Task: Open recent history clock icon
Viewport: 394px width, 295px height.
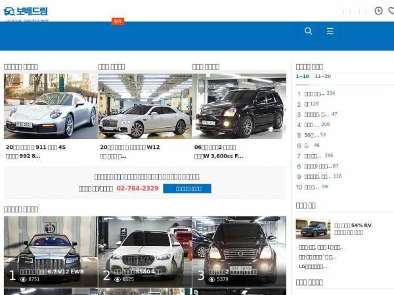Action: (378, 10)
